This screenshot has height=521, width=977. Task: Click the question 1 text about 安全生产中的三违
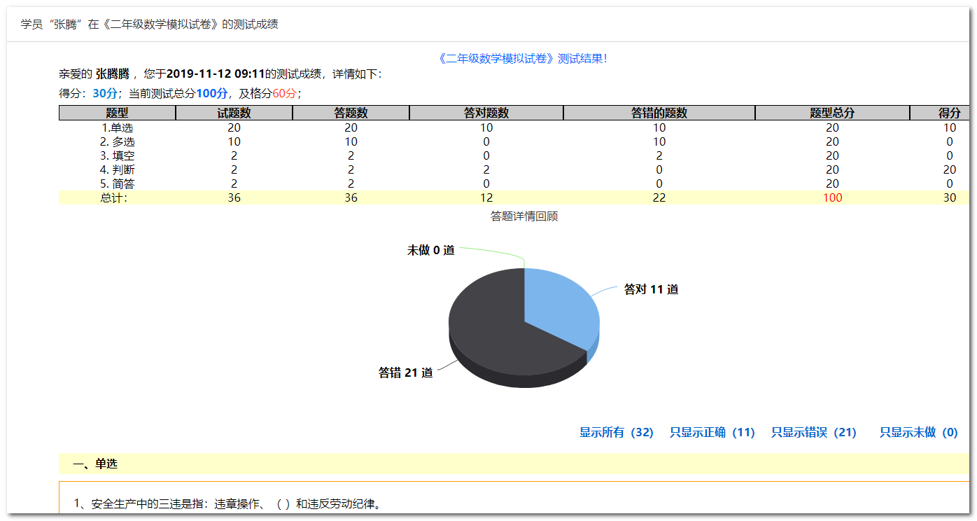click(x=227, y=503)
